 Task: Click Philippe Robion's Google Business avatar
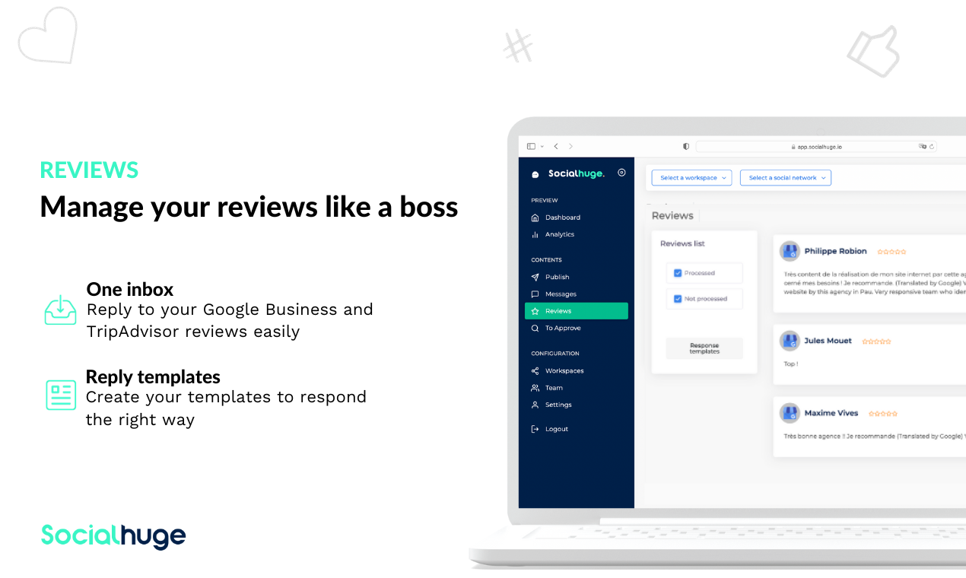pyautogui.click(x=790, y=251)
